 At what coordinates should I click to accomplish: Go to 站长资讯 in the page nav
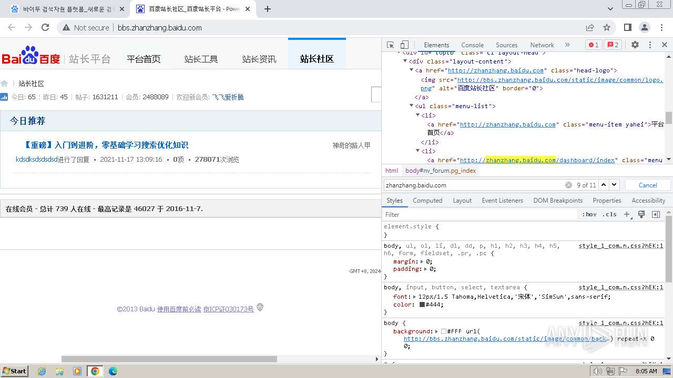point(259,59)
